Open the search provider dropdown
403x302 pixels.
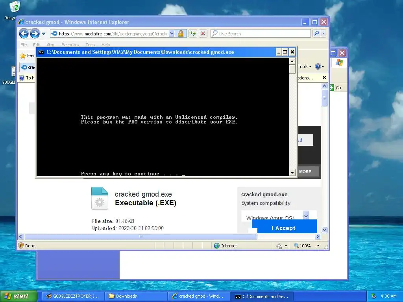pos(324,33)
